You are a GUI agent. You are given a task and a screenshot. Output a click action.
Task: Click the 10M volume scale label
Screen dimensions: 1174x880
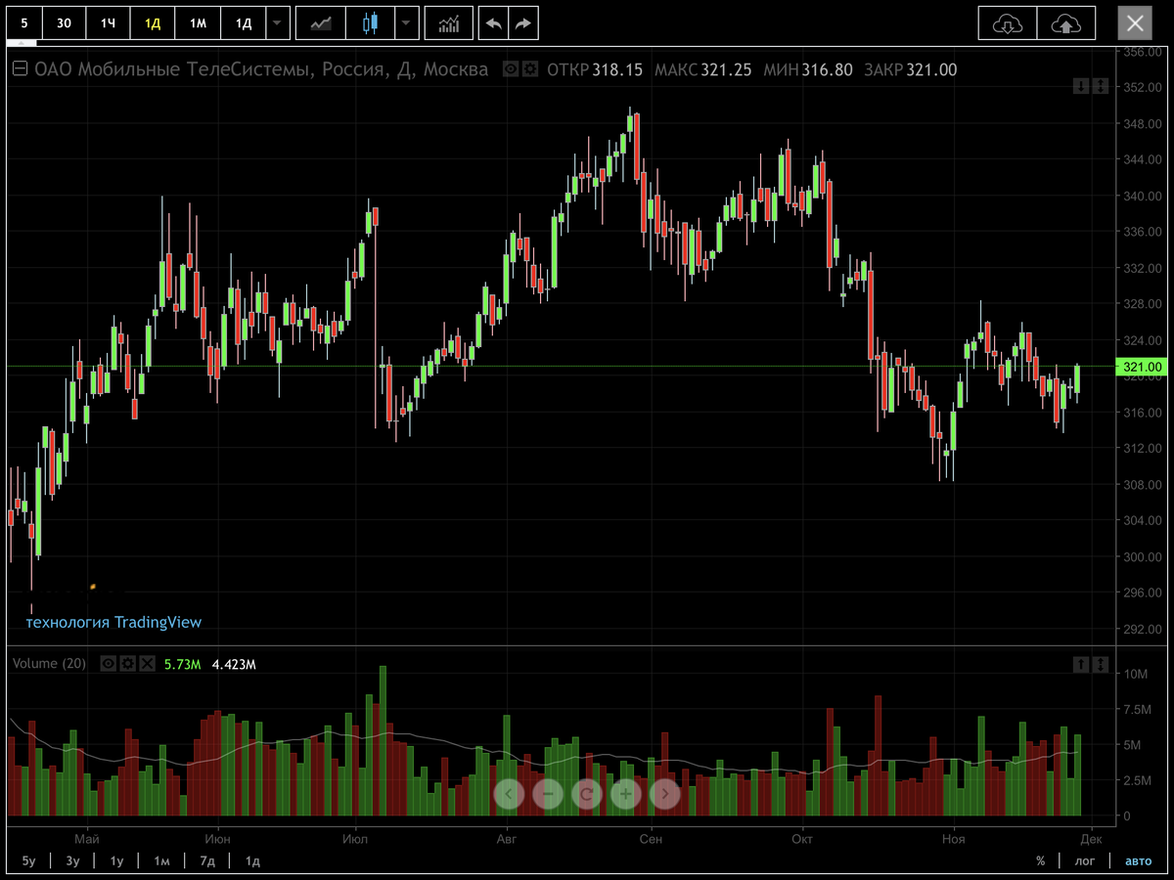tap(1135, 674)
